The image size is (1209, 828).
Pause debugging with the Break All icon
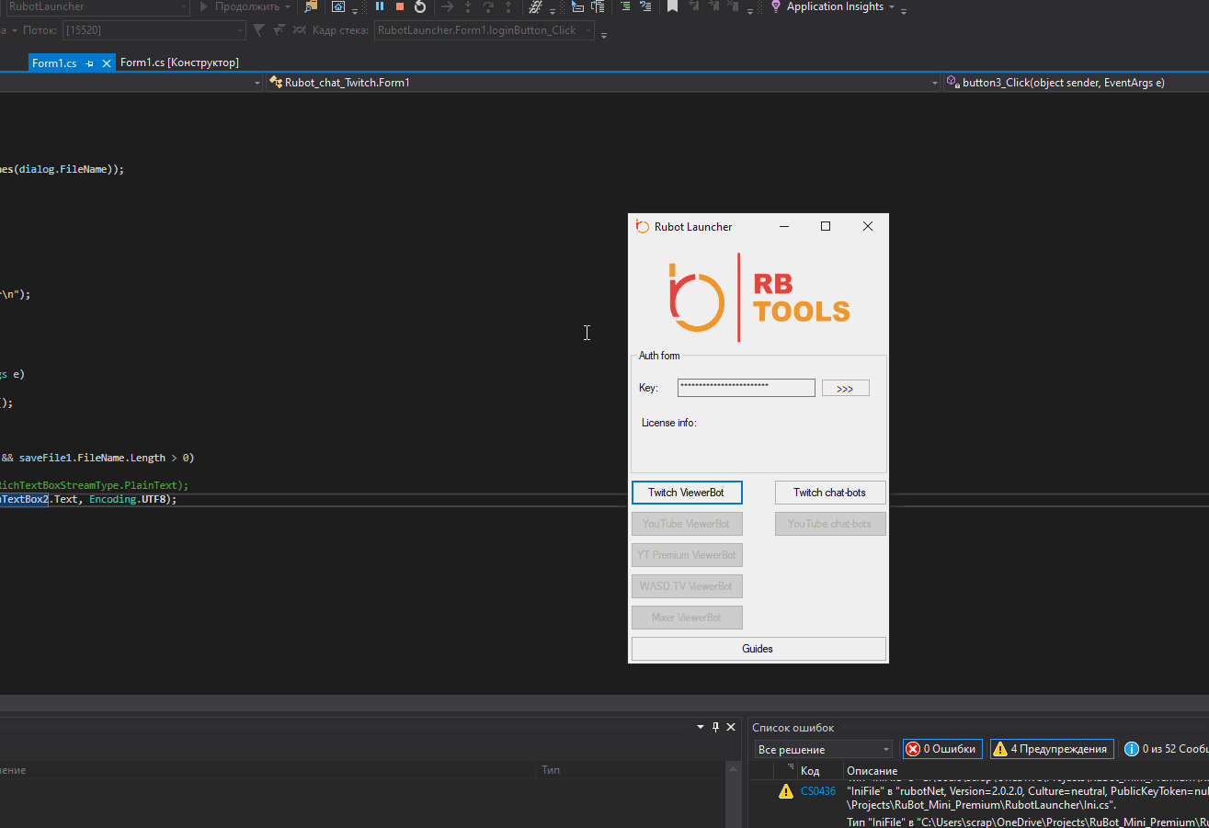point(380,6)
